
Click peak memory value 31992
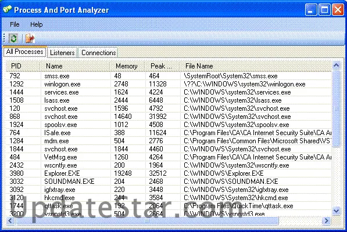point(158,117)
